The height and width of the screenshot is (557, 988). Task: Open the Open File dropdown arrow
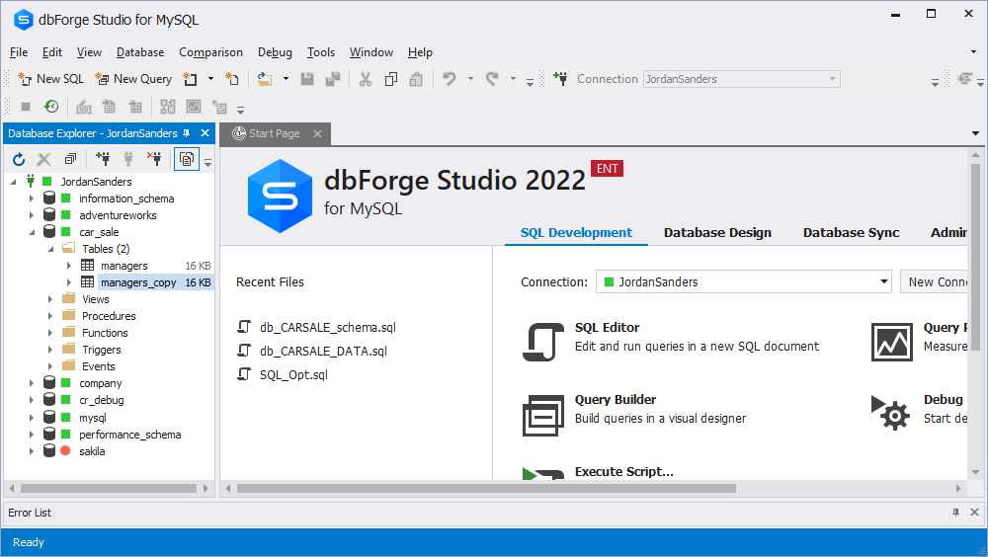click(x=286, y=79)
